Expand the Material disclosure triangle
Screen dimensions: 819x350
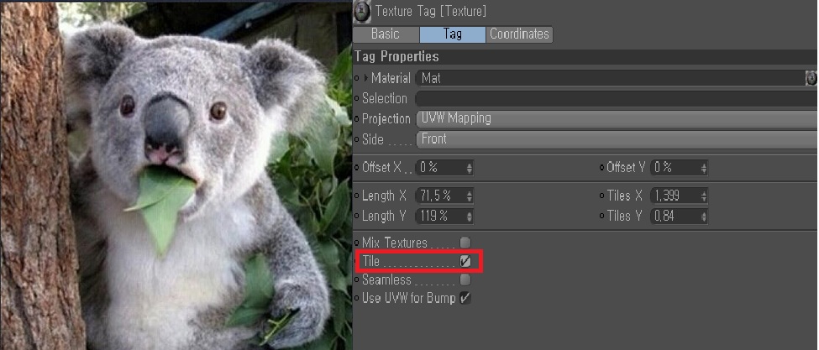point(366,78)
